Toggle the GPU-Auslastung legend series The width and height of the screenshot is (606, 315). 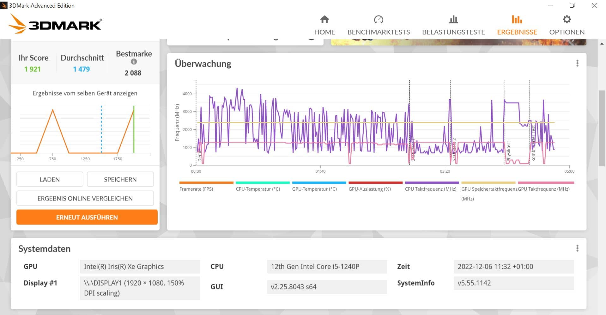(369, 189)
